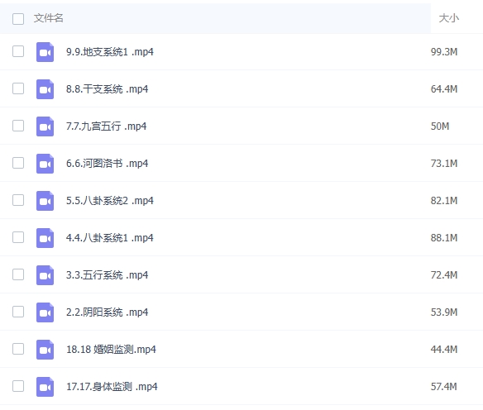Sort files by the 大小 column header

click(x=449, y=18)
